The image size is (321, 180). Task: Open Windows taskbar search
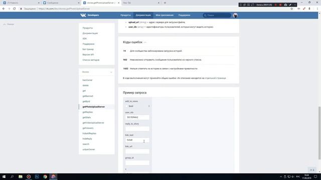pyautogui.click(x=12, y=176)
